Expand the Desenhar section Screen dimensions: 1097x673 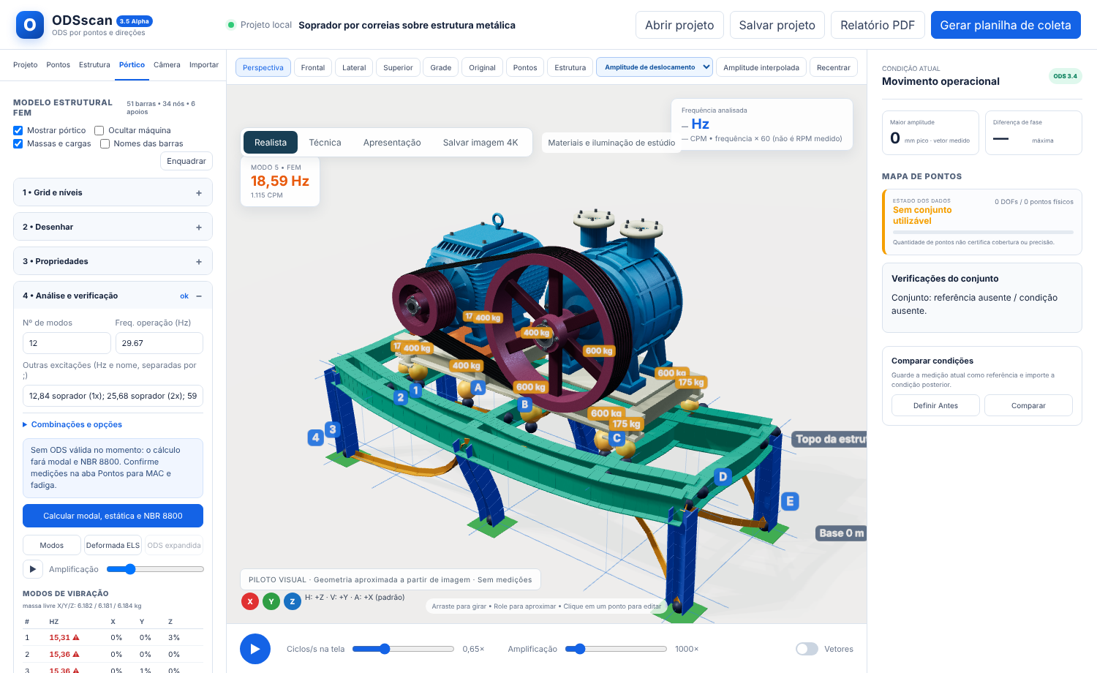(113, 227)
